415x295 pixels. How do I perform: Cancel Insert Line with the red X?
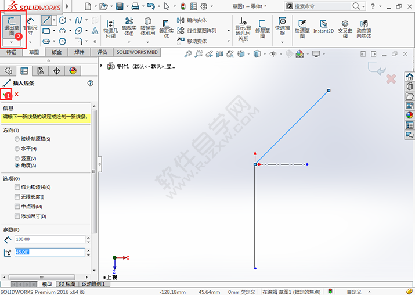(x=16, y=94)
